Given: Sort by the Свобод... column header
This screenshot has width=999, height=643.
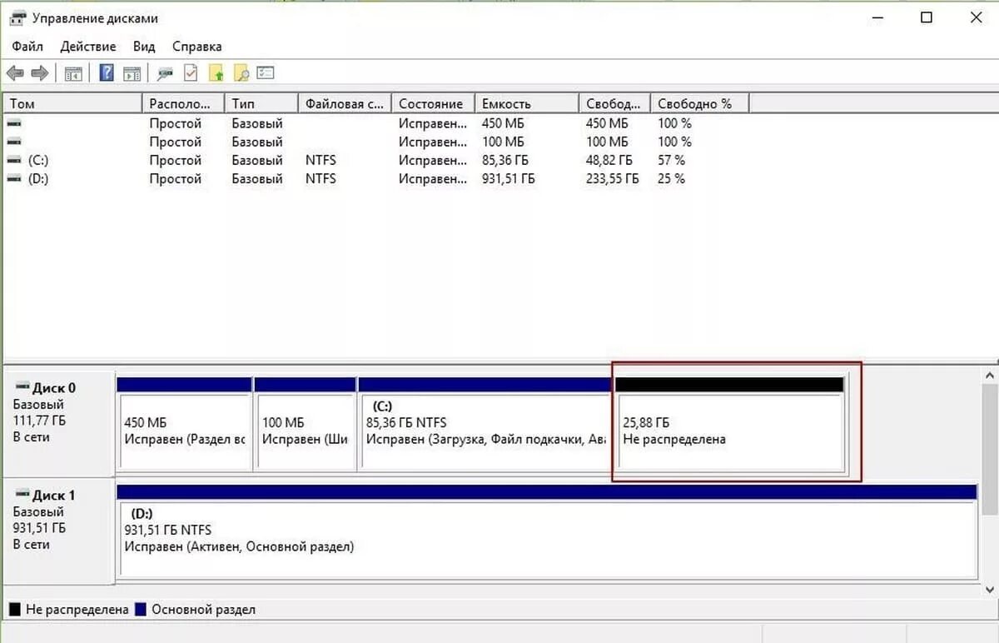Looking at the screenshot, I should point(614,103).
